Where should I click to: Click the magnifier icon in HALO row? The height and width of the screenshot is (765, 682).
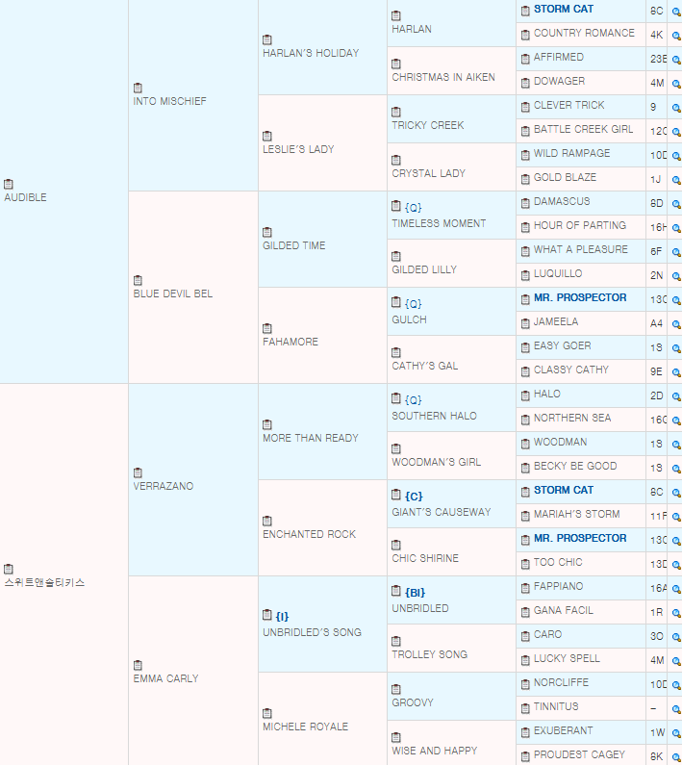pos(676,396)
